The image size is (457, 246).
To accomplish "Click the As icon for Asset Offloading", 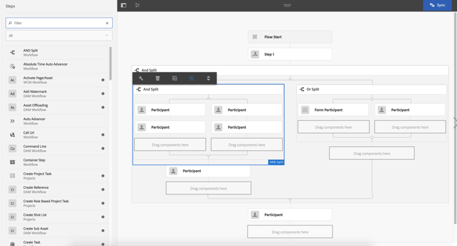I will coord(12,108).
